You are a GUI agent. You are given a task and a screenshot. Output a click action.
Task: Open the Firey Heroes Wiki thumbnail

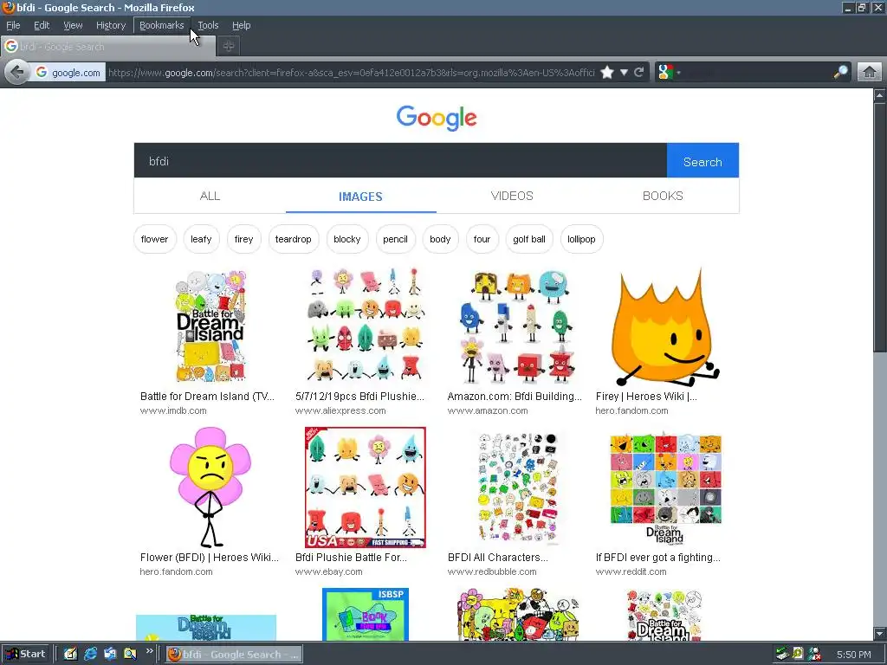click(665, 326)
